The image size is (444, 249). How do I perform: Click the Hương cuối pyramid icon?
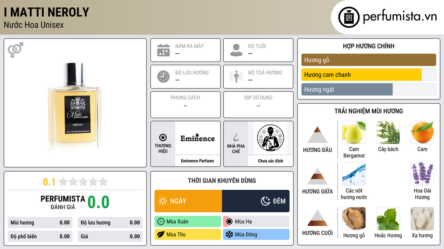317,218
